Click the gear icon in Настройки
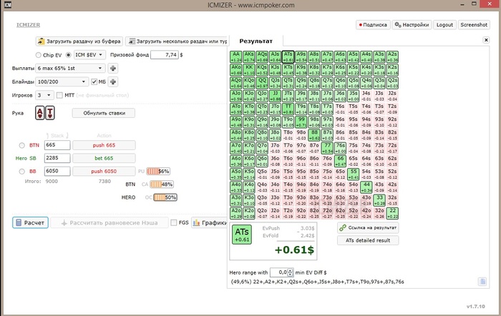This screenshot has height=316, width=501. [398, 24]
